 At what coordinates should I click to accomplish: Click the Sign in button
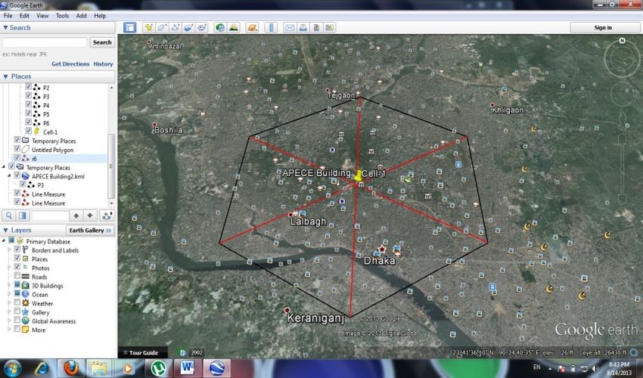click(x=603, y=27)
